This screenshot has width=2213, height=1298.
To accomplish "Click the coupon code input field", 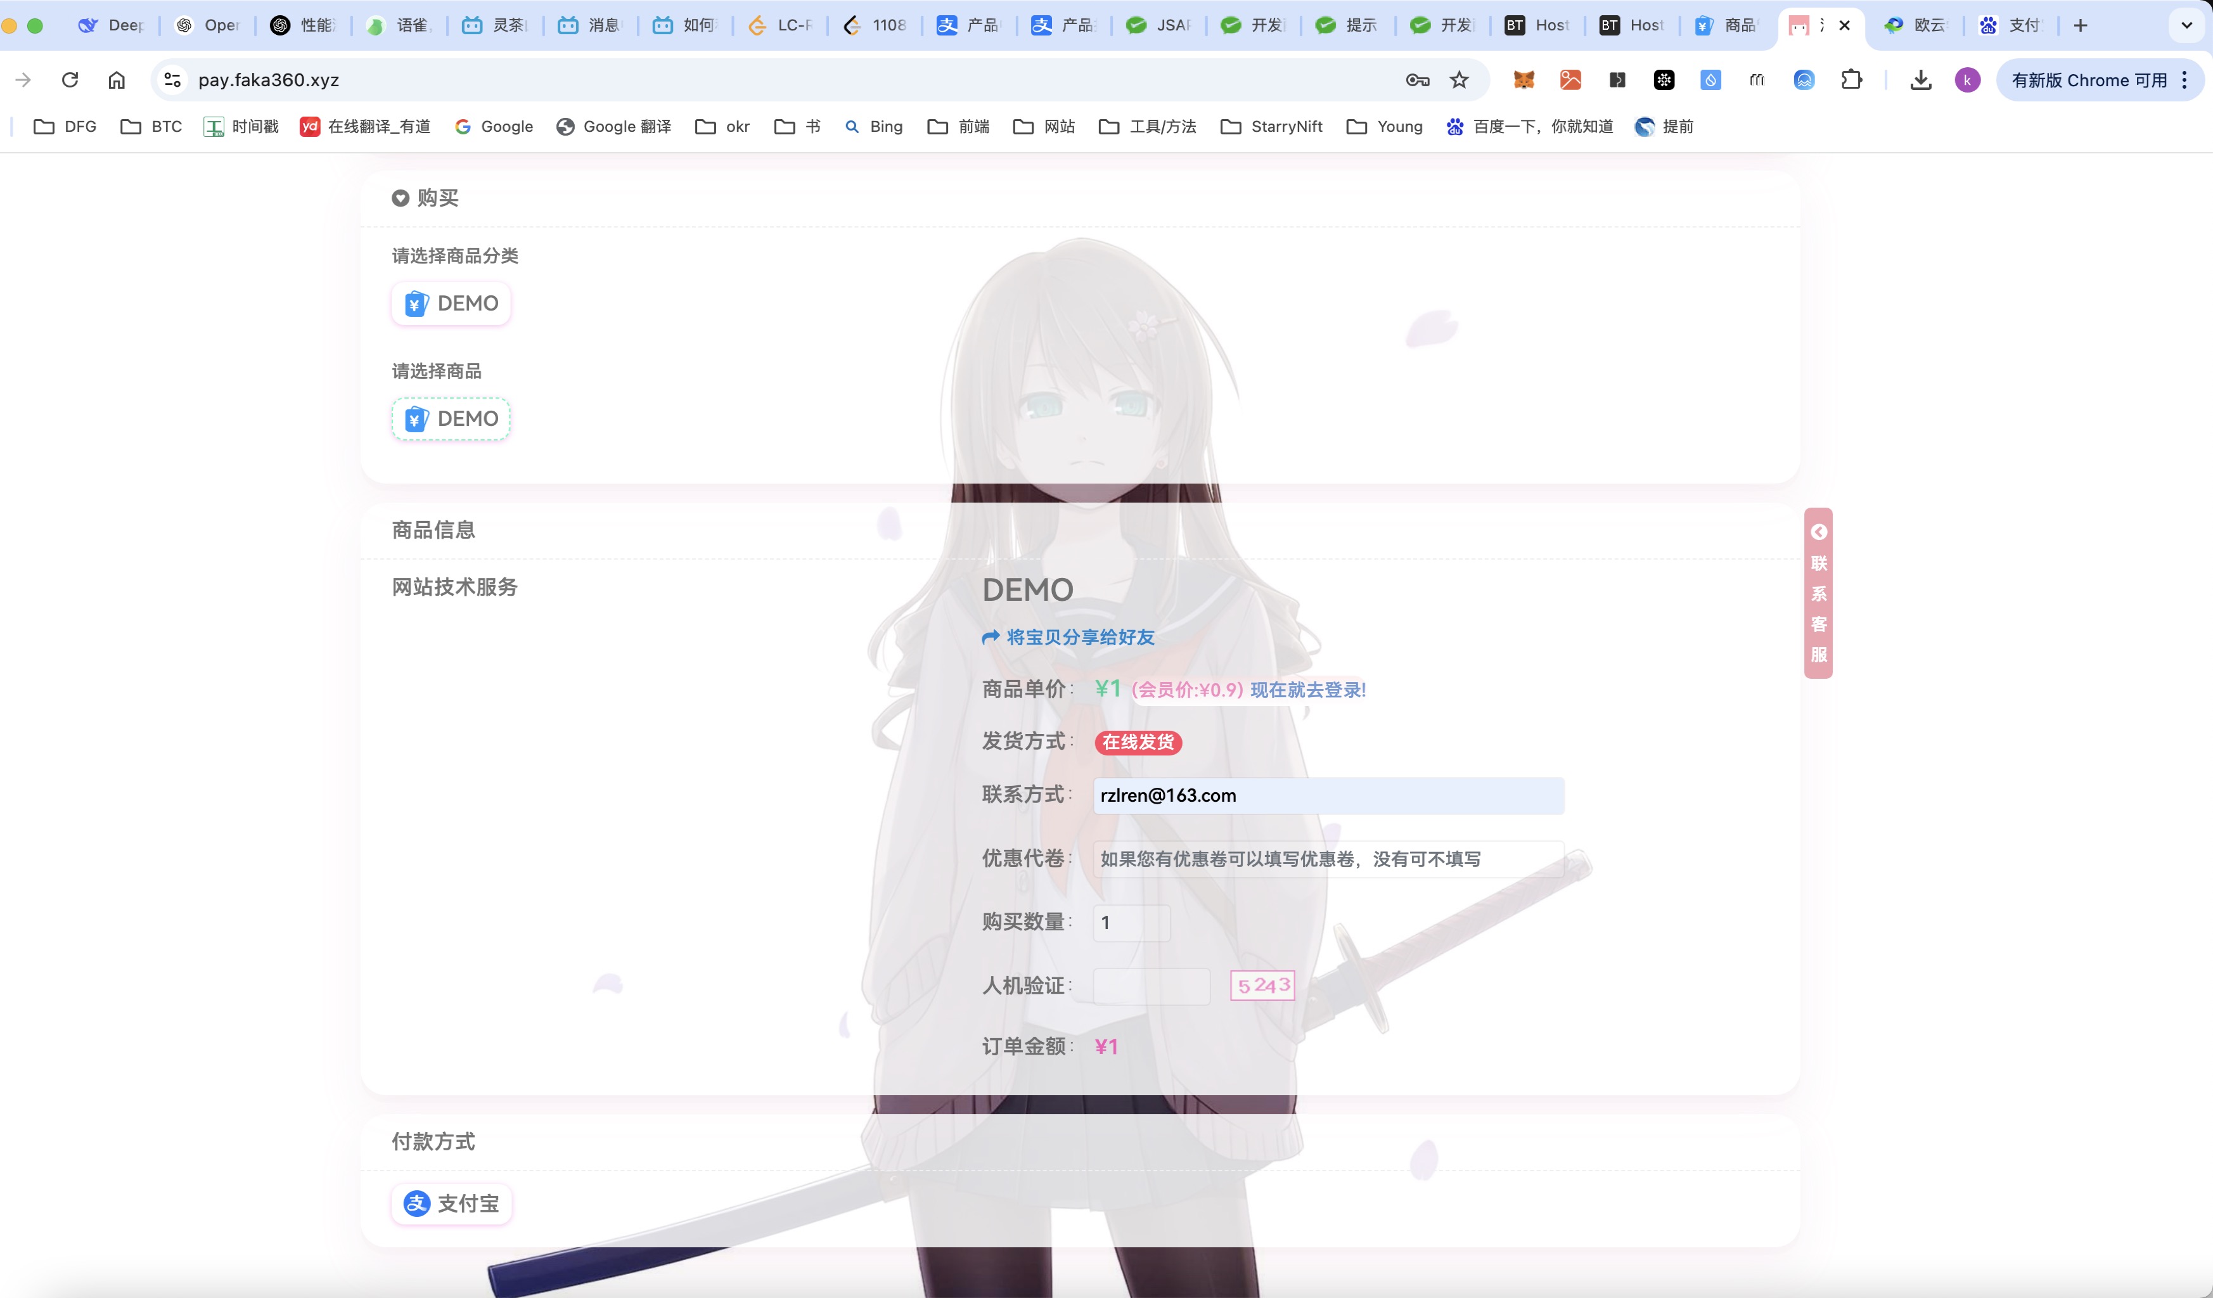I will coord(1329,859).
